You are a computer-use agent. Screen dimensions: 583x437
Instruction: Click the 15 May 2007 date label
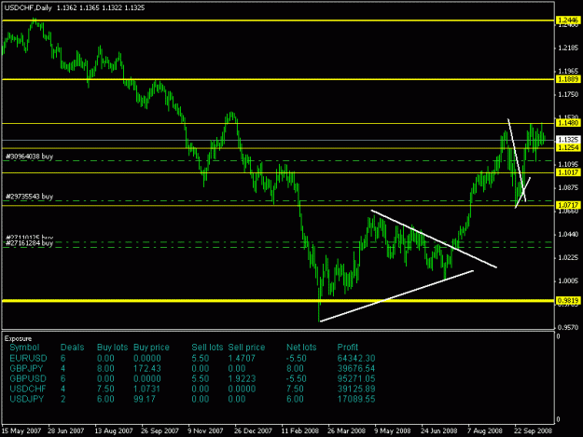[21, 430]
